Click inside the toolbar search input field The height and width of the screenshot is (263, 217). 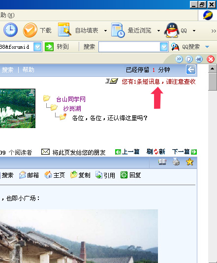[129, 47]
